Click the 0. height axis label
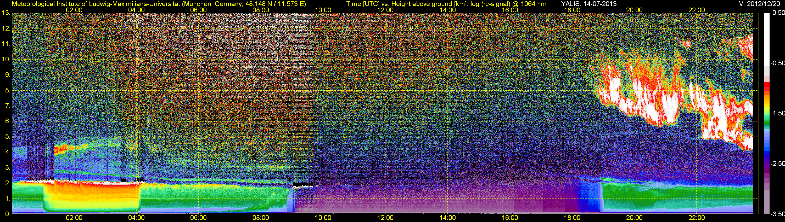The image size is (785, 222). [8, 214]
